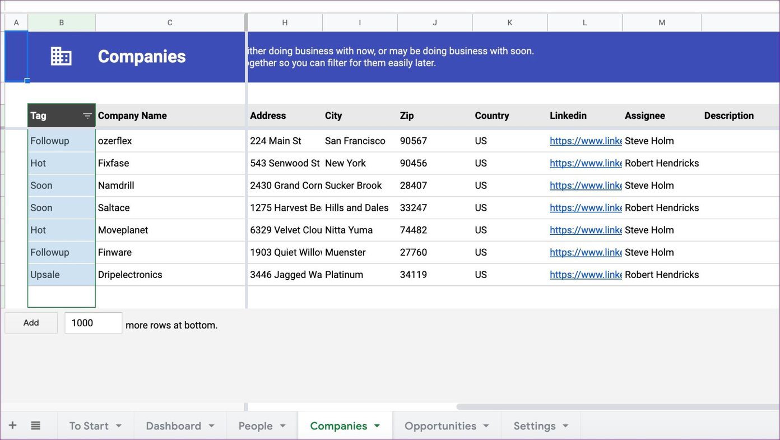Select the Description header cell
Image resolution: width=780 pixels, height=440 pixels.
pos(741,115)
